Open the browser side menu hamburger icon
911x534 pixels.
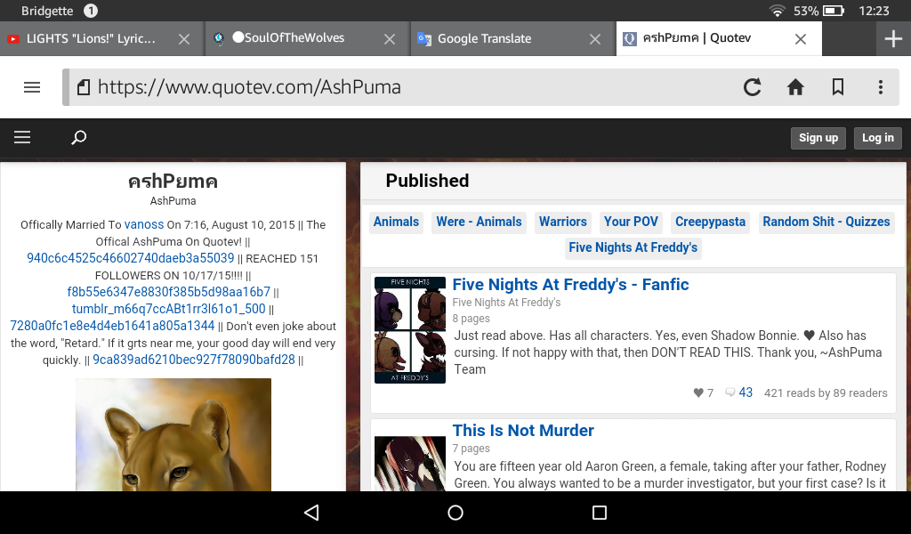pyautogui.click(x=32, y=87)
